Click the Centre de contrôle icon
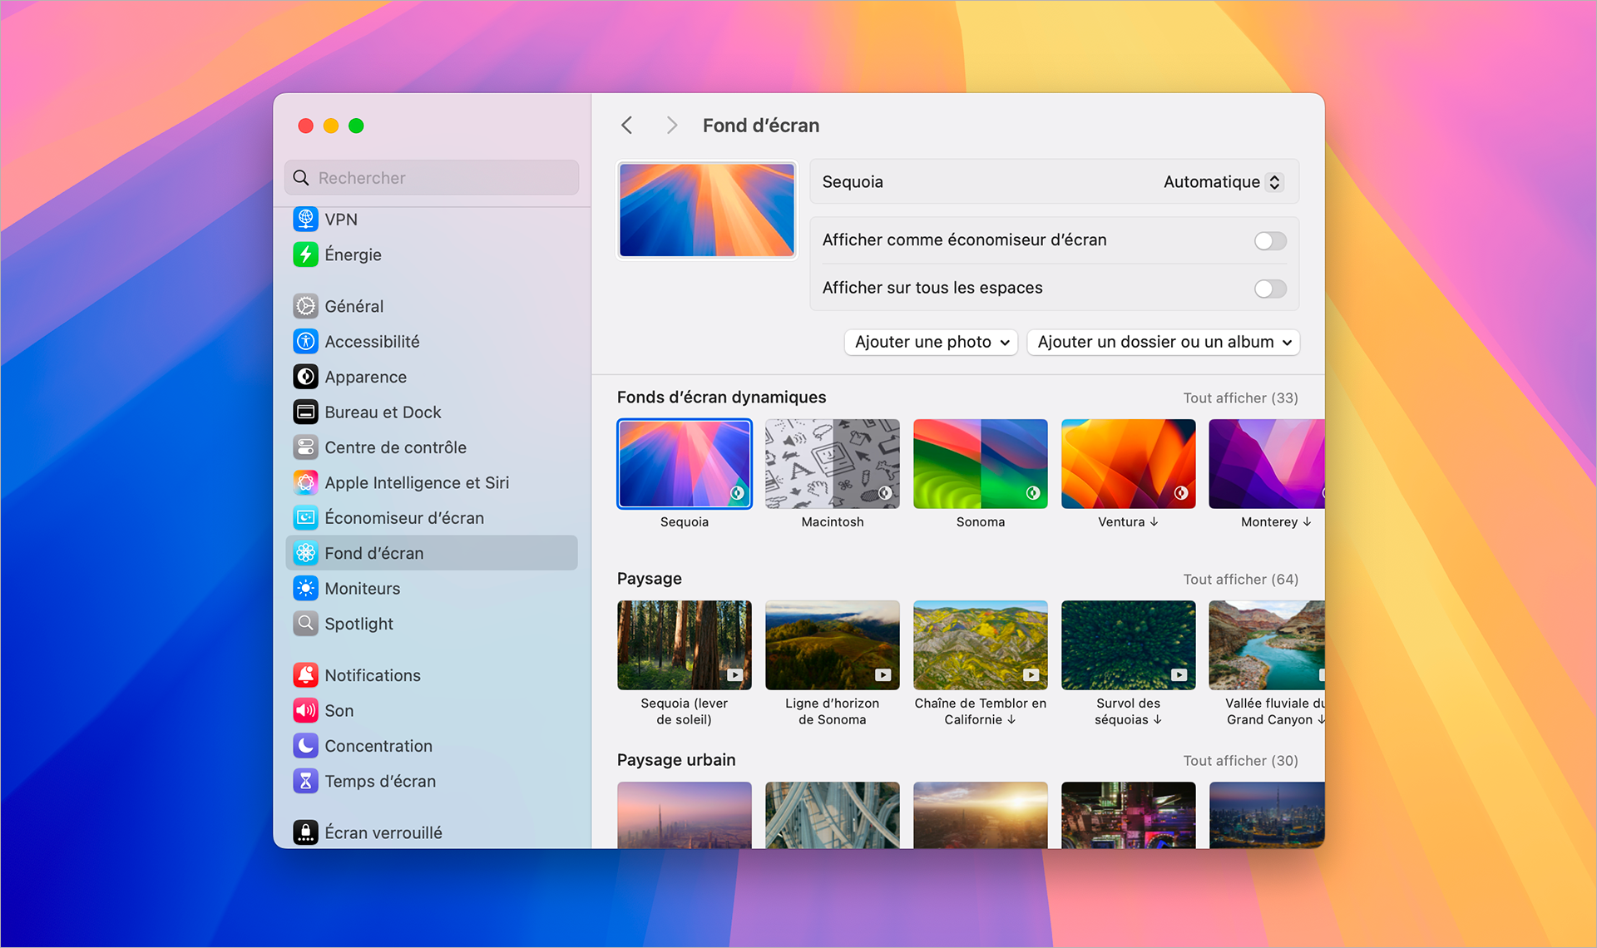Screen dimensions: 1597x948 (306, 447)
